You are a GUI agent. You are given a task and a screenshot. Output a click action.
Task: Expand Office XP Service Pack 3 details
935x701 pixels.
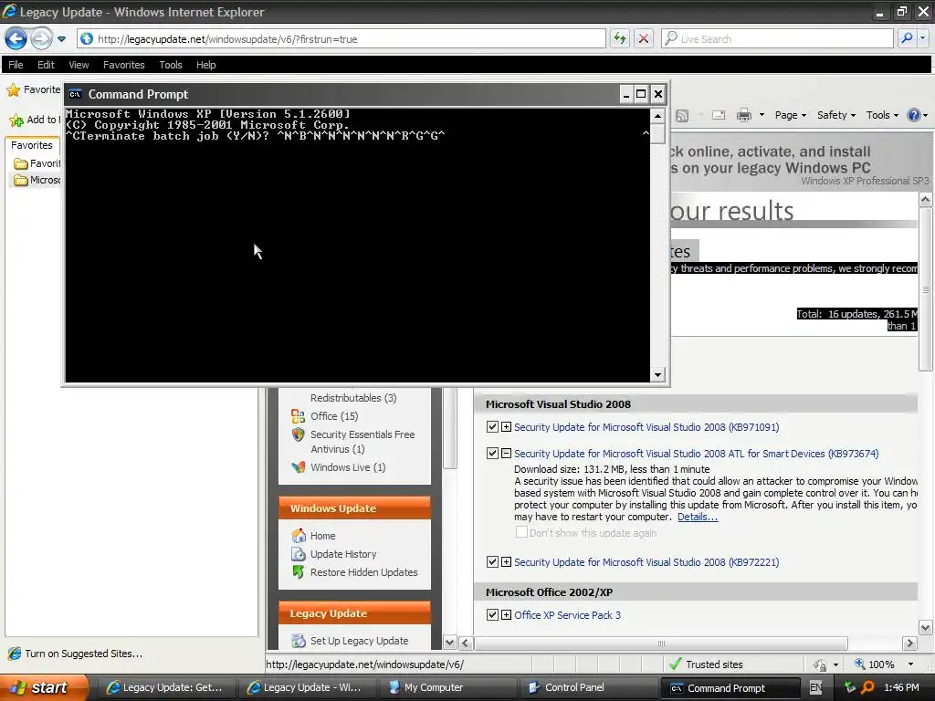coord(506,614)
